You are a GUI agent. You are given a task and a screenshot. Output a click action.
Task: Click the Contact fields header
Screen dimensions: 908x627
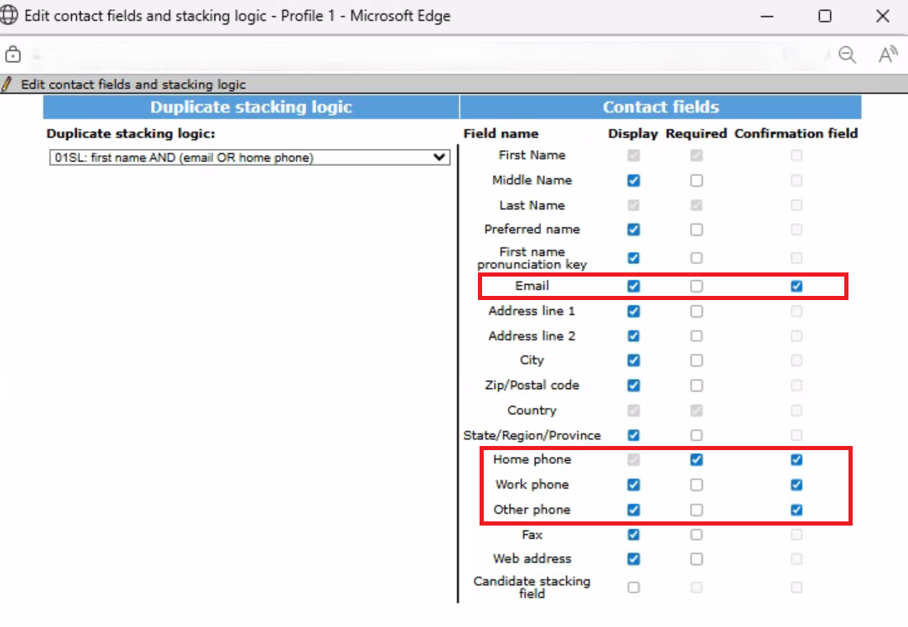660,107
